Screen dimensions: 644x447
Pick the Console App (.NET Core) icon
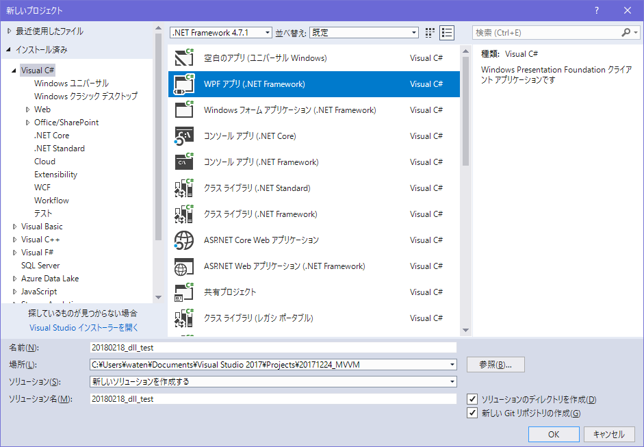click(x=184, y=136)
